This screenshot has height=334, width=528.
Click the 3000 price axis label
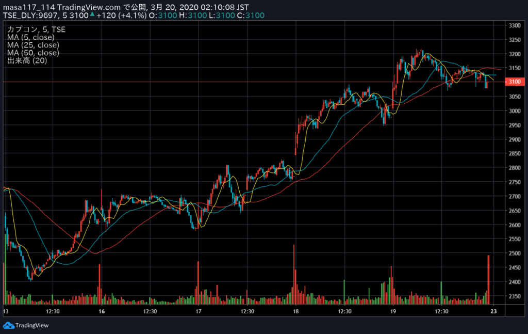tap(515, 111)
